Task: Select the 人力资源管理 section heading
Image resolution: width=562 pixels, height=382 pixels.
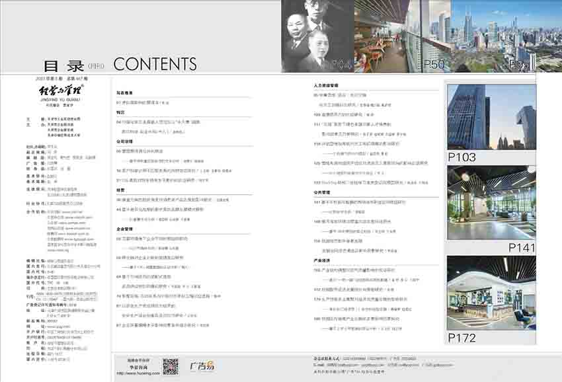Action: (325, 86)
